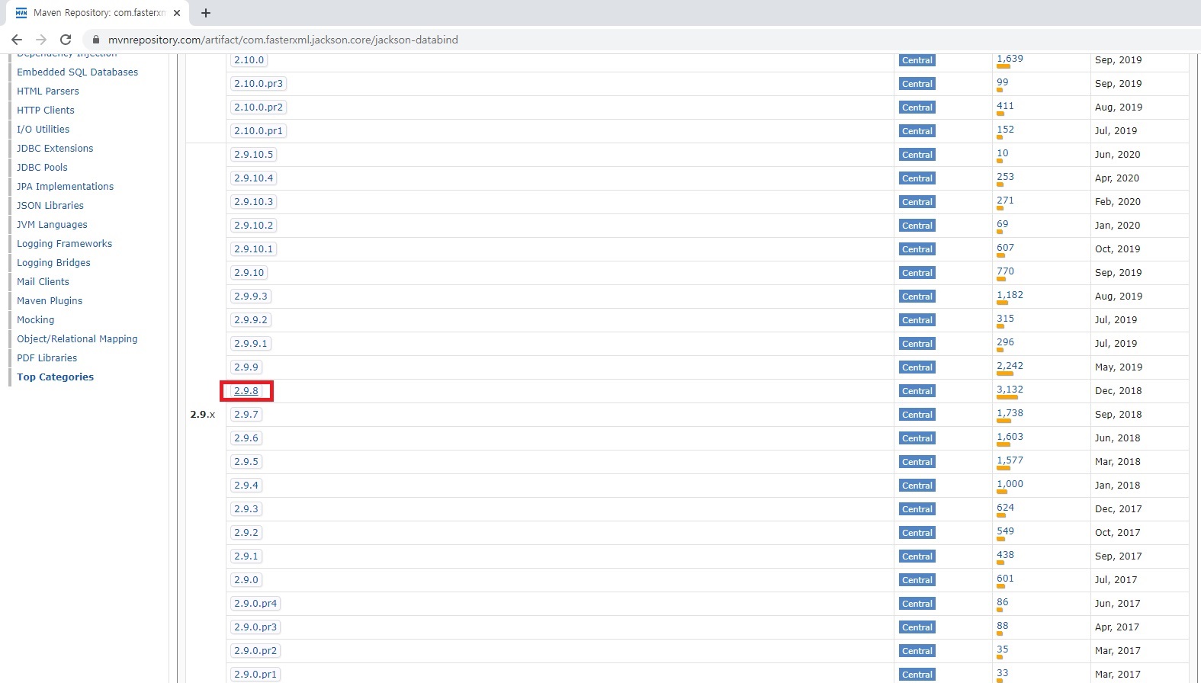Open version 2.9.6
This screenshot has height=683, width=1201.
246,438
